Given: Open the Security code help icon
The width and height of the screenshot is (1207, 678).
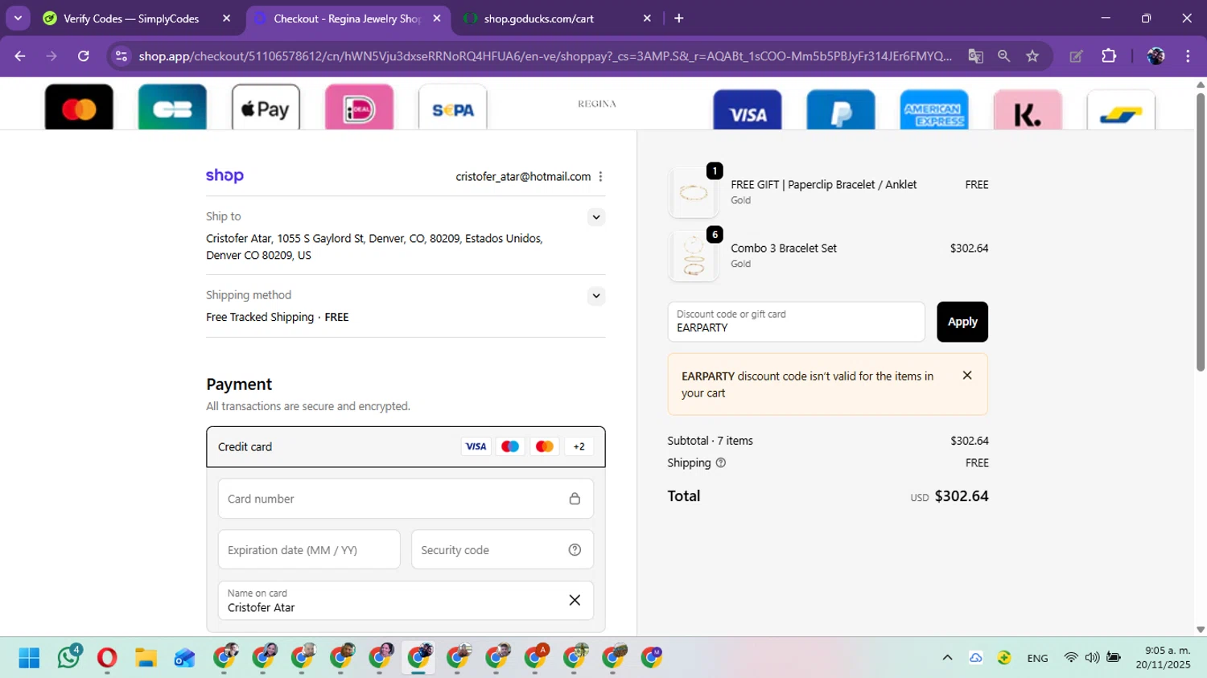Looking at the screenshot, I should coord(575,550).
